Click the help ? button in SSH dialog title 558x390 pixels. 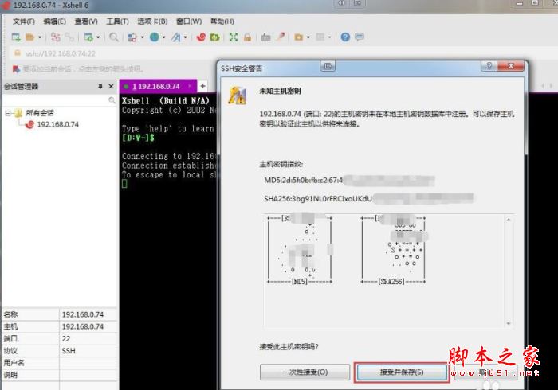[489, 66]
